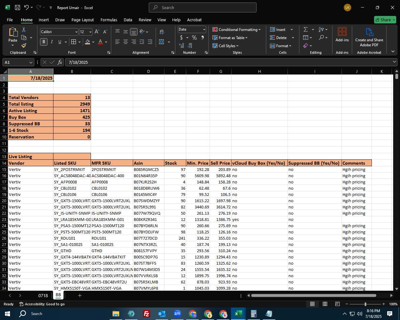
Task: Click the vertical scrollbar thumb
Action: 397,76
